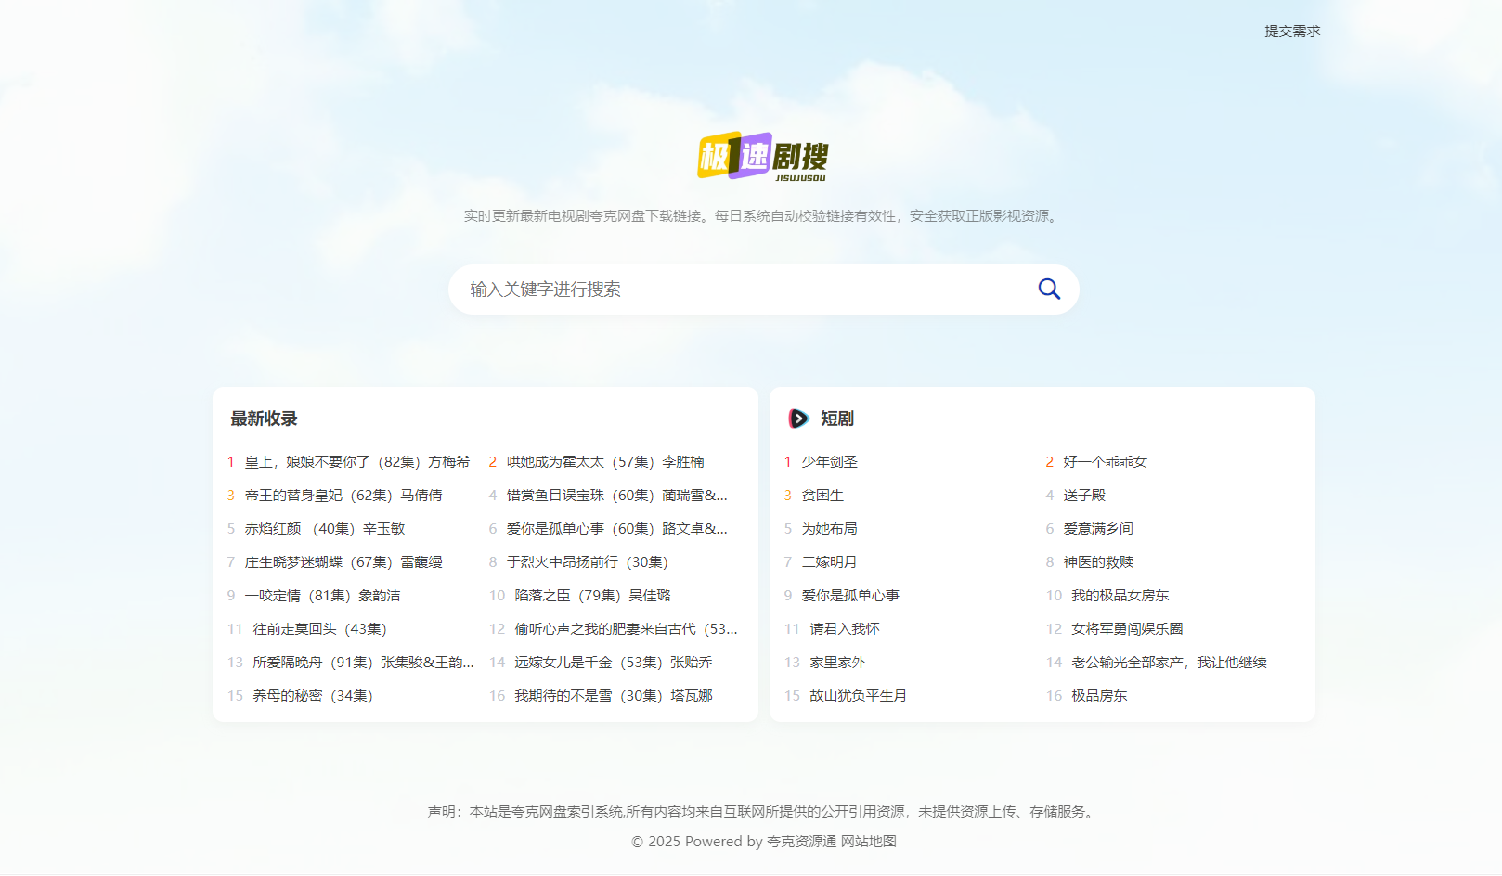
Task: Open short drama 送子殿
Action: pyautogui.click(x=1085, y=496)
